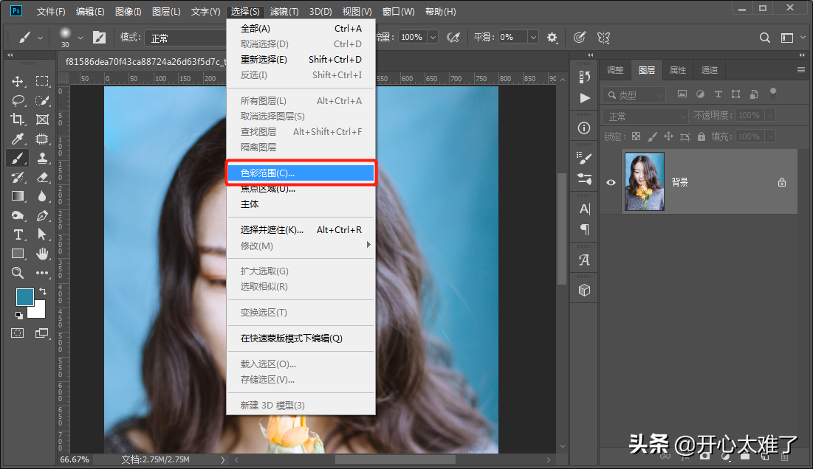The image size is (813, 469).
Task: Select the Lasso tool
Action: pos(18,100)
